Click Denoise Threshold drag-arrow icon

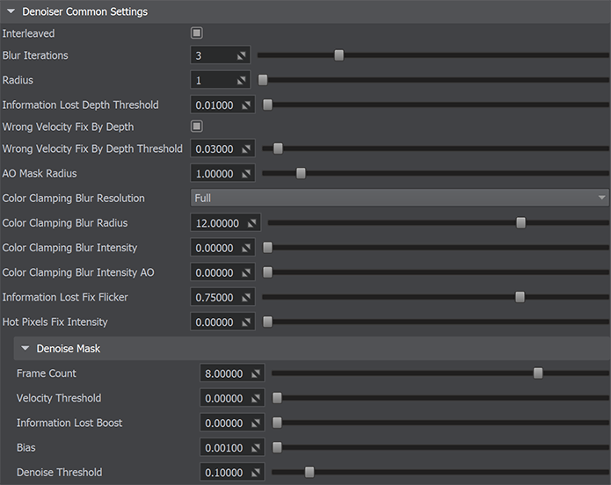(x=256, y=473)
